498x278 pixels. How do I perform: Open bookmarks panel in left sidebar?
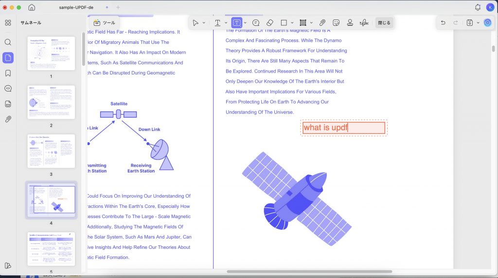coord(8,73)
